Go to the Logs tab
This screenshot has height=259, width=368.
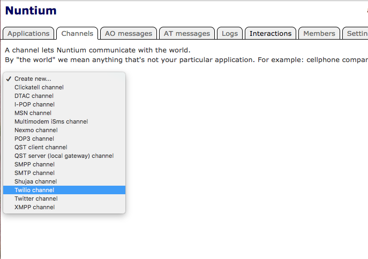pyautogui.click(x=230, y=33)
